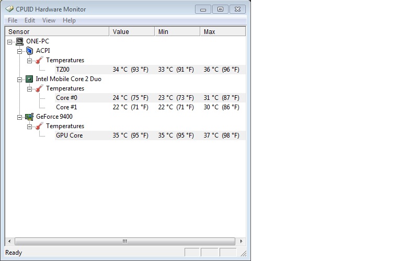Viewport: 412px width, 261px height.
Task: Select the Core #0 sensor row
Action: tap(150, 98)
